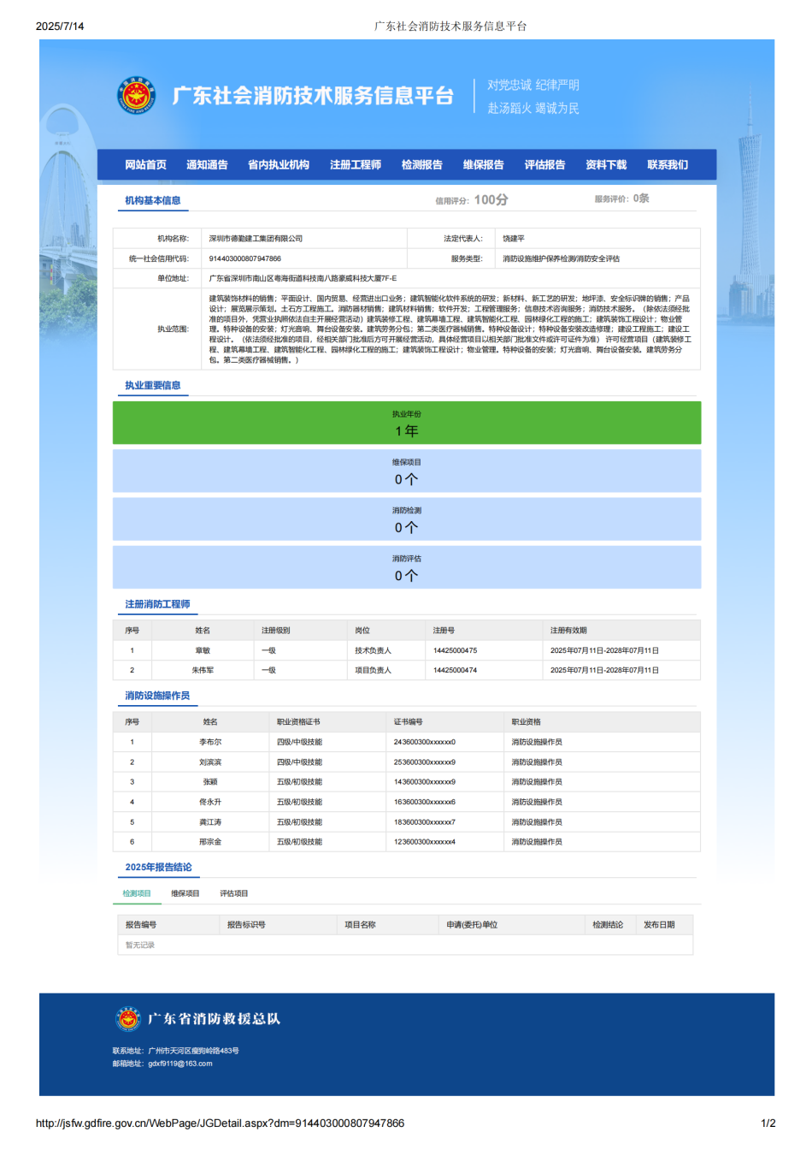Click registration number 14425000474
Viewport: 812px width, 1150px height.
tap(456, 670)
